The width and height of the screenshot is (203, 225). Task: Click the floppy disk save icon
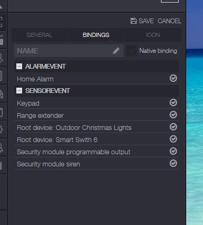coord(134,21)
